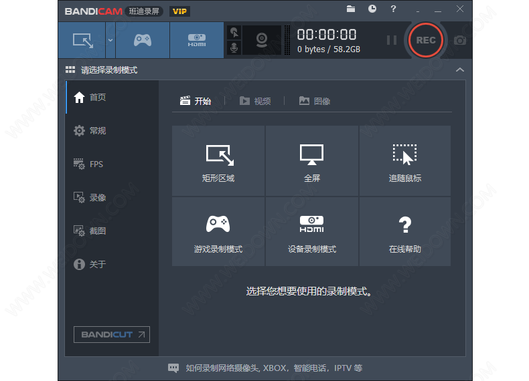Toggle the microphone recording icon
Viewport: 529px width, 381px height.
234,47
